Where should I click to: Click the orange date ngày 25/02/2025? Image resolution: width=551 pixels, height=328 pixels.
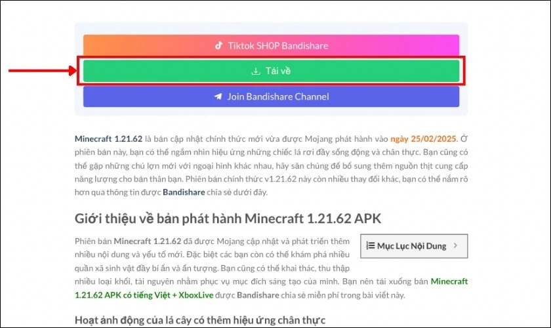pyautogui.click(x=423, y=139)
